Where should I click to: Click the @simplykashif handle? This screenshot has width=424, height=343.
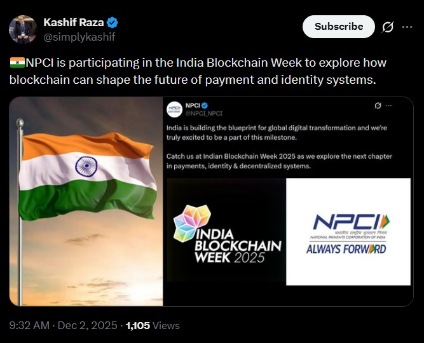(x=79, y=37)
